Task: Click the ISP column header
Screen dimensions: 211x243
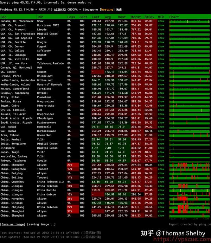Action: (x=40, y=17)
